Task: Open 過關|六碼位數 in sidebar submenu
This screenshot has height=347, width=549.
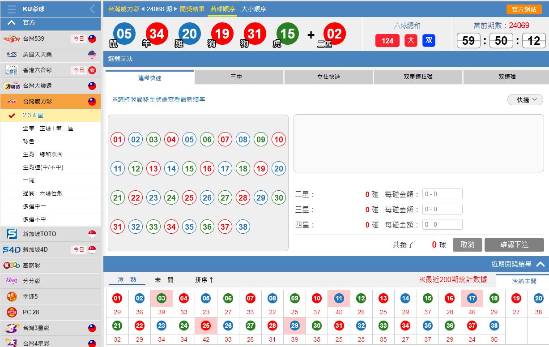Action: coord(51,193)
